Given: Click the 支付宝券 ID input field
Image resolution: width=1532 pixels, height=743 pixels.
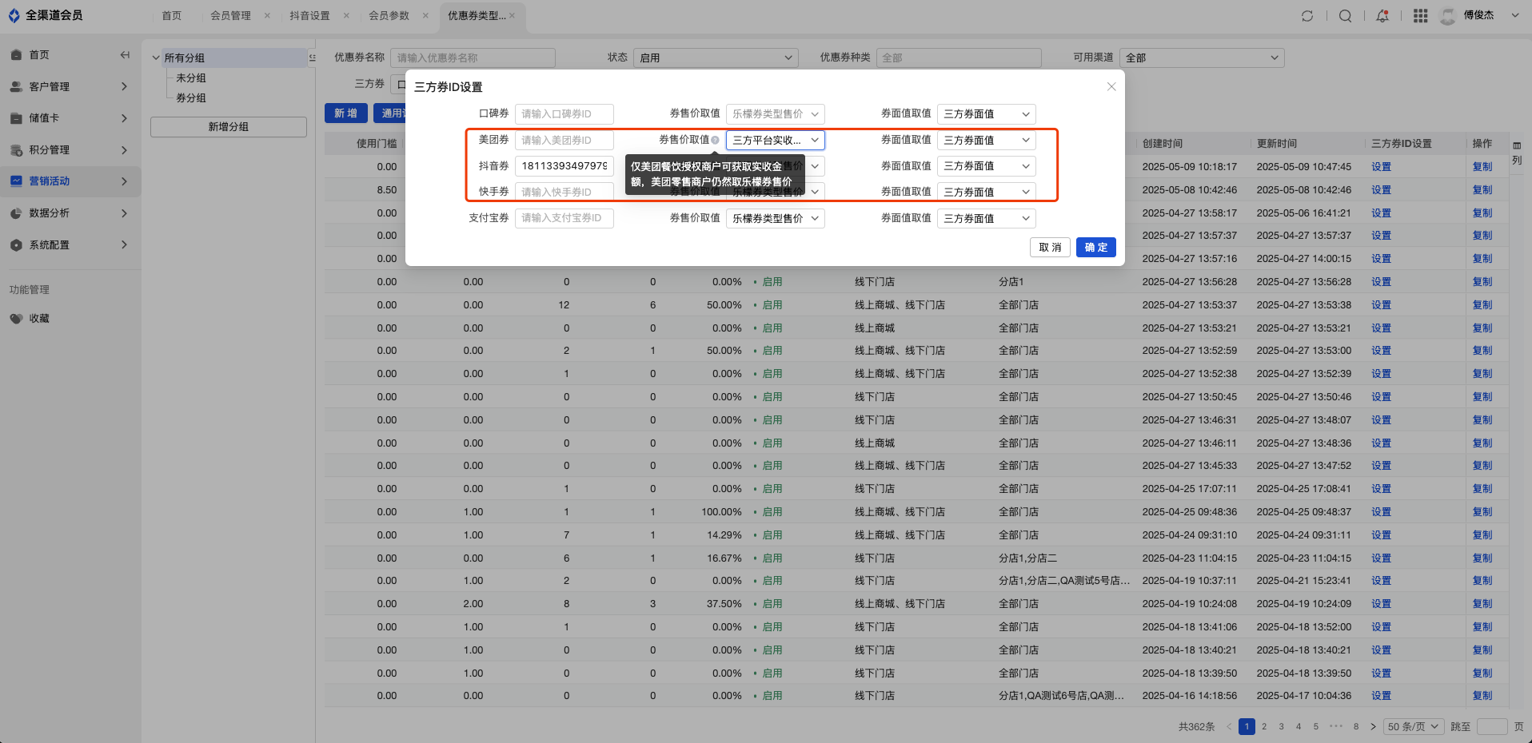Looking at the screenshot, I should click(x=565, y=218).
